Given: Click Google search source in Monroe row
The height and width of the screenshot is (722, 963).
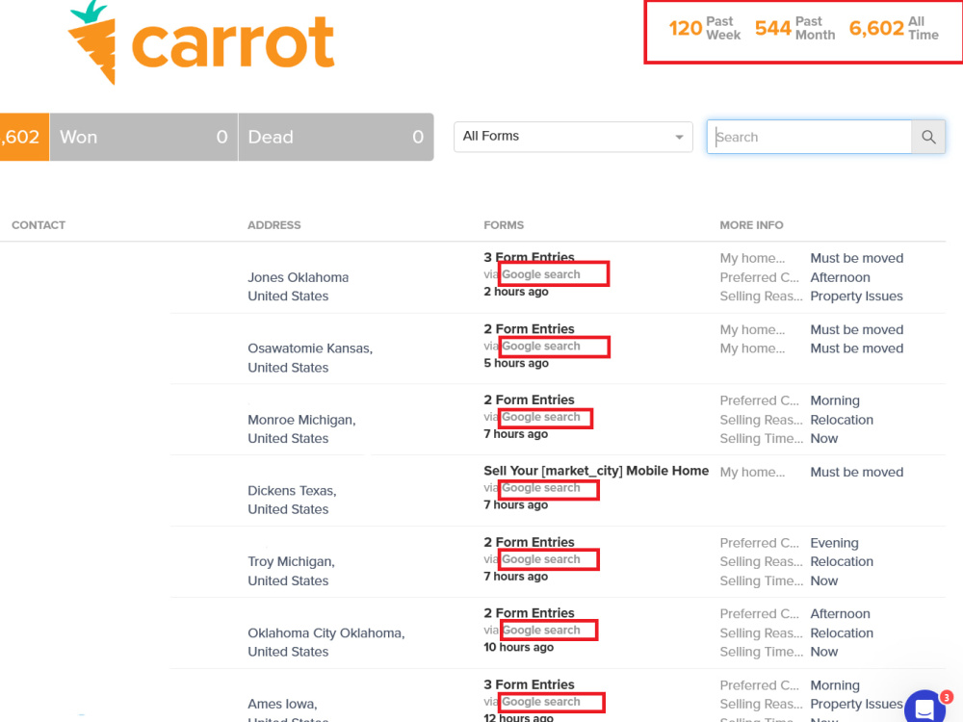Looking at the screenshot, I should point(540,417).
